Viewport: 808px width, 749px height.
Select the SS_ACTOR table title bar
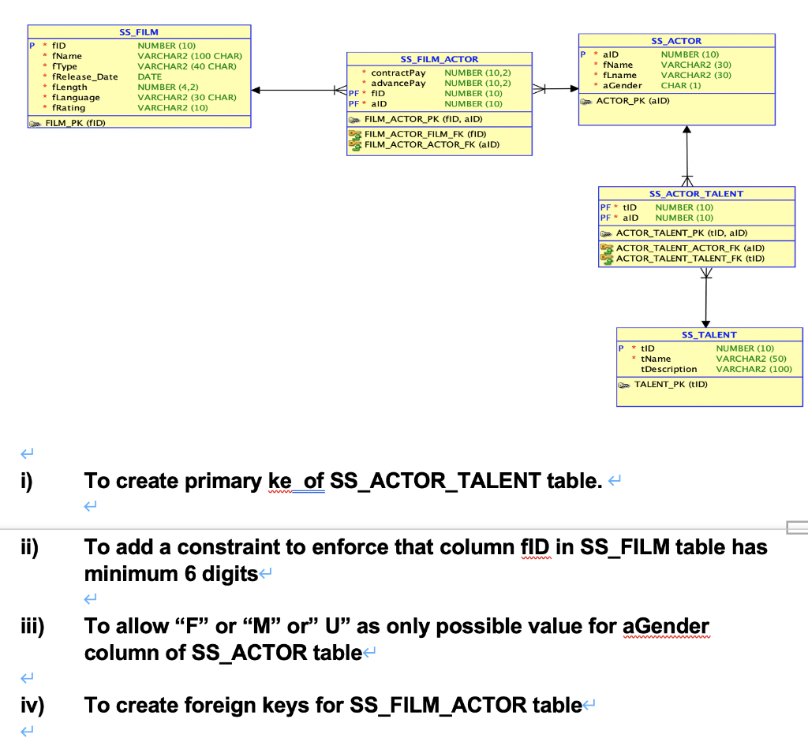(675, 41)
